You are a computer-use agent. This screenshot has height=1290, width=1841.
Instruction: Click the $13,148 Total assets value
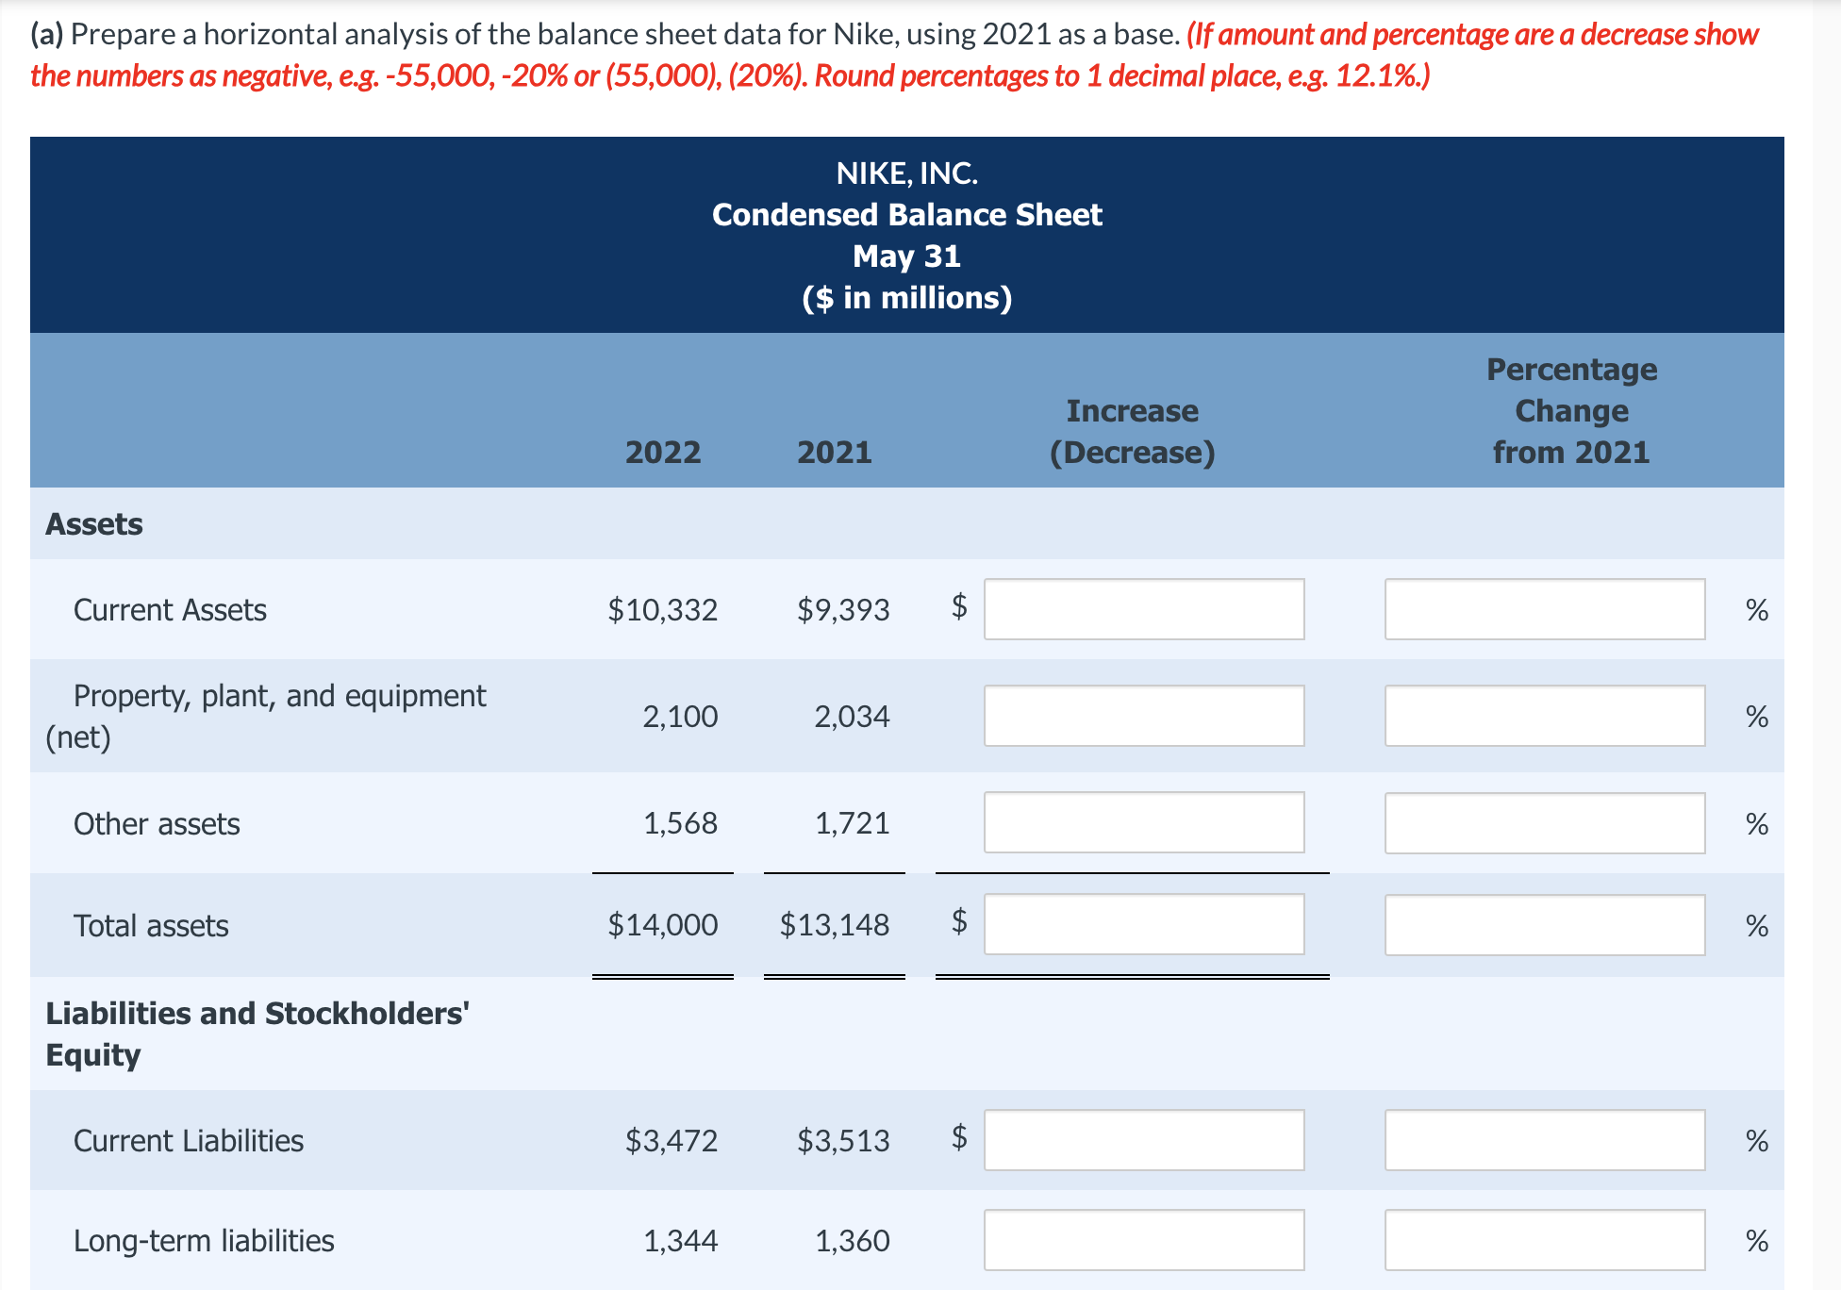(x=834, y=925)
